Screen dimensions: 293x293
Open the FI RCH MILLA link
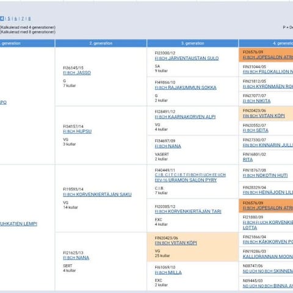point(168,272)
